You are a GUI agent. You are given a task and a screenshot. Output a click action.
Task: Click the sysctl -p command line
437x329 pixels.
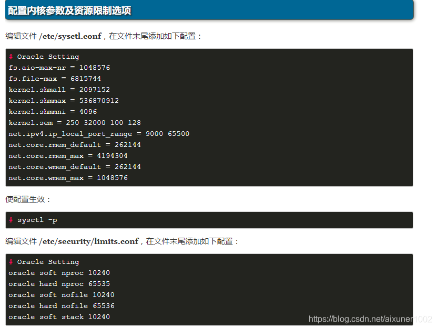coord(33,220)
